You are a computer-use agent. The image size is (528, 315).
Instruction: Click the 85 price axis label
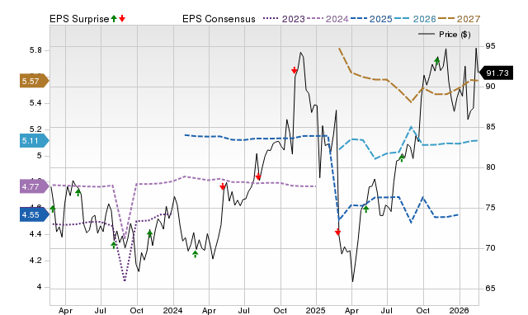(x=490, y=127)
